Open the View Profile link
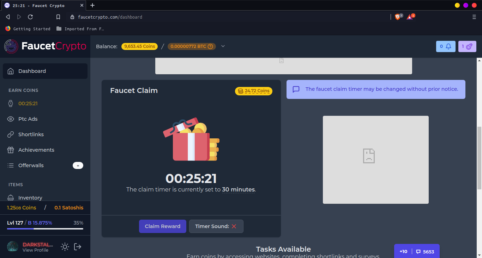Image resolution: width=482 pixels, height=258 pixels. pyautogui.click(x=35, y=250)
